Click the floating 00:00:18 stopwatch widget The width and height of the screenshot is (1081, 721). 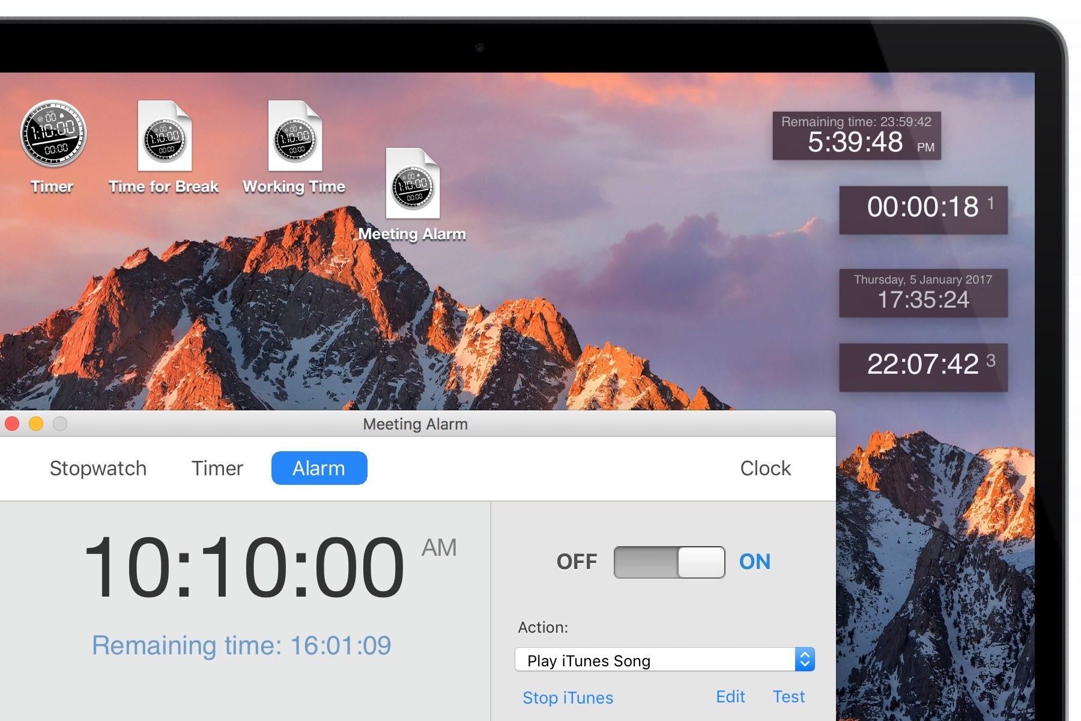923,210
